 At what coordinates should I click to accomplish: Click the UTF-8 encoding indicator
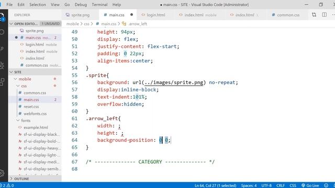(266, 185)
